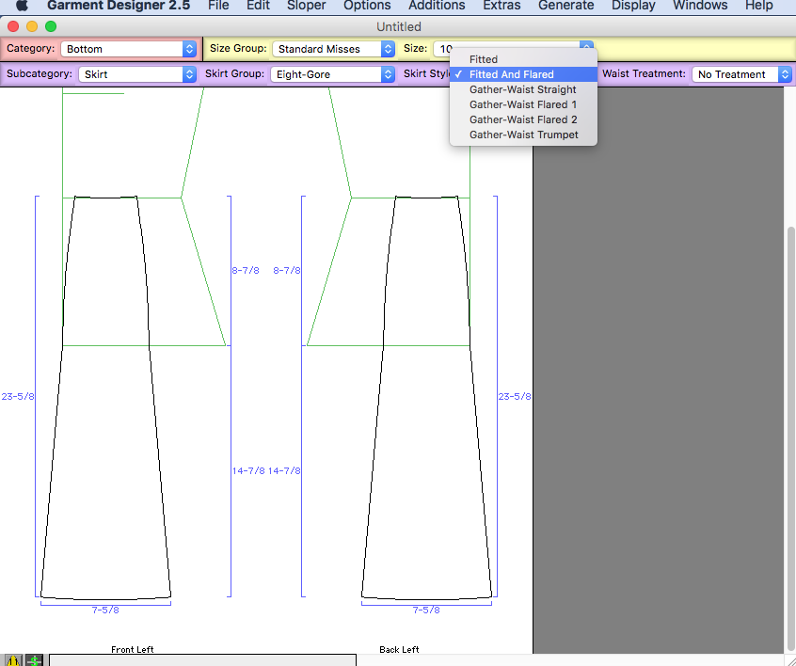
Task: Select the Fitted And Flared skirt style
Action: point(523,74)
